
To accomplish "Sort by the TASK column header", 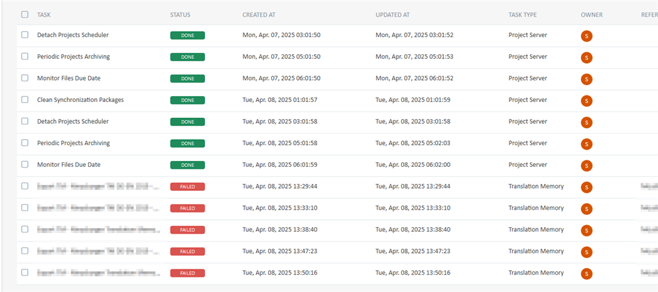I will click(44, 15).
